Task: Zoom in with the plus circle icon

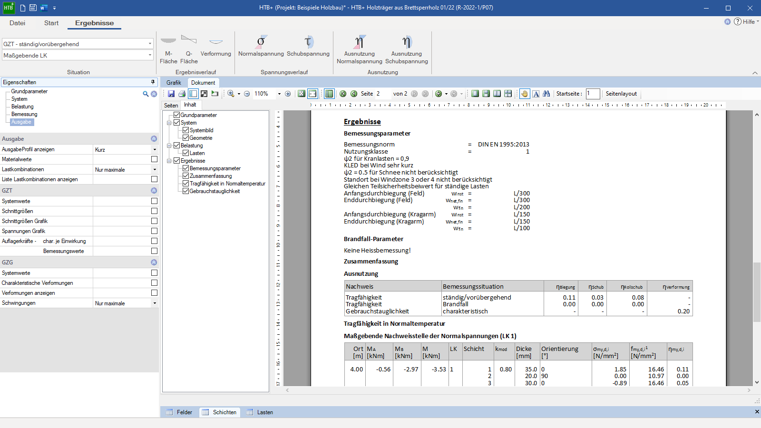Action: [x=288, y=94]
